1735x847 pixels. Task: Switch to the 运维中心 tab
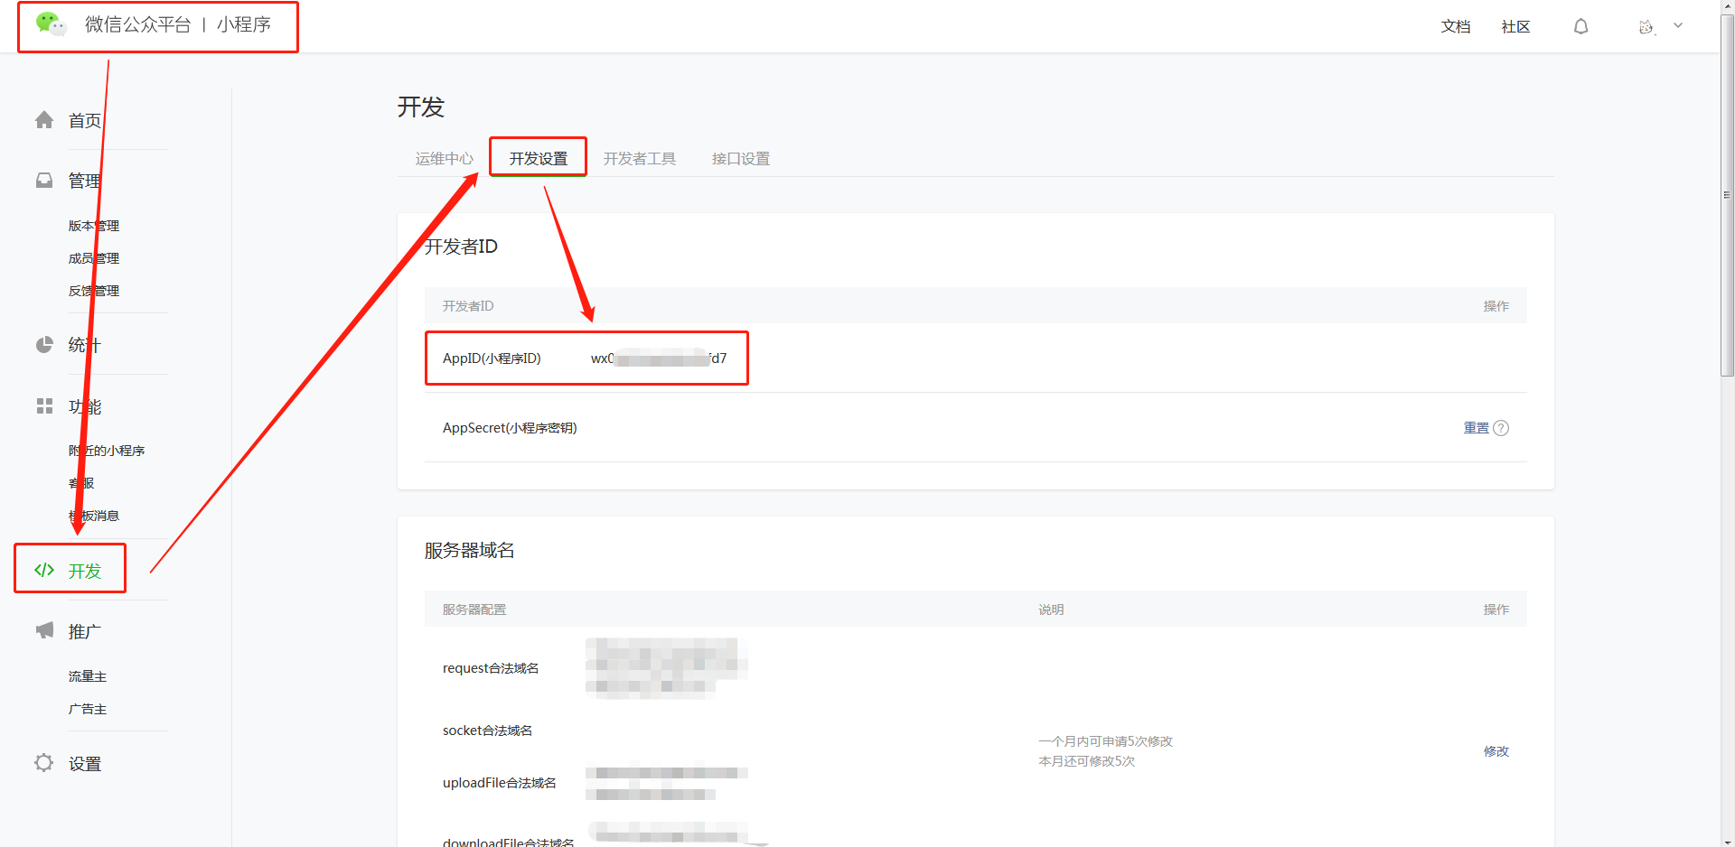click(444, 159)
